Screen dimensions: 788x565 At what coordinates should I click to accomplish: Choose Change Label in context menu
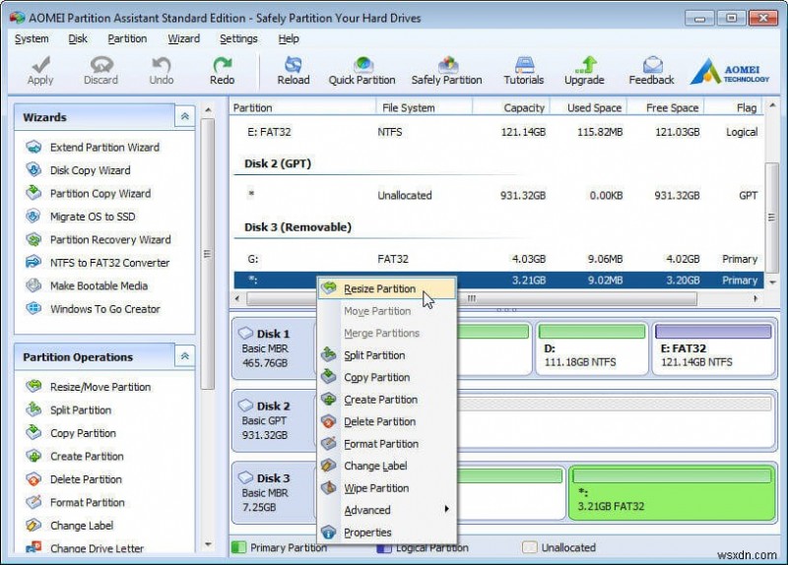(x=387, y=466)
